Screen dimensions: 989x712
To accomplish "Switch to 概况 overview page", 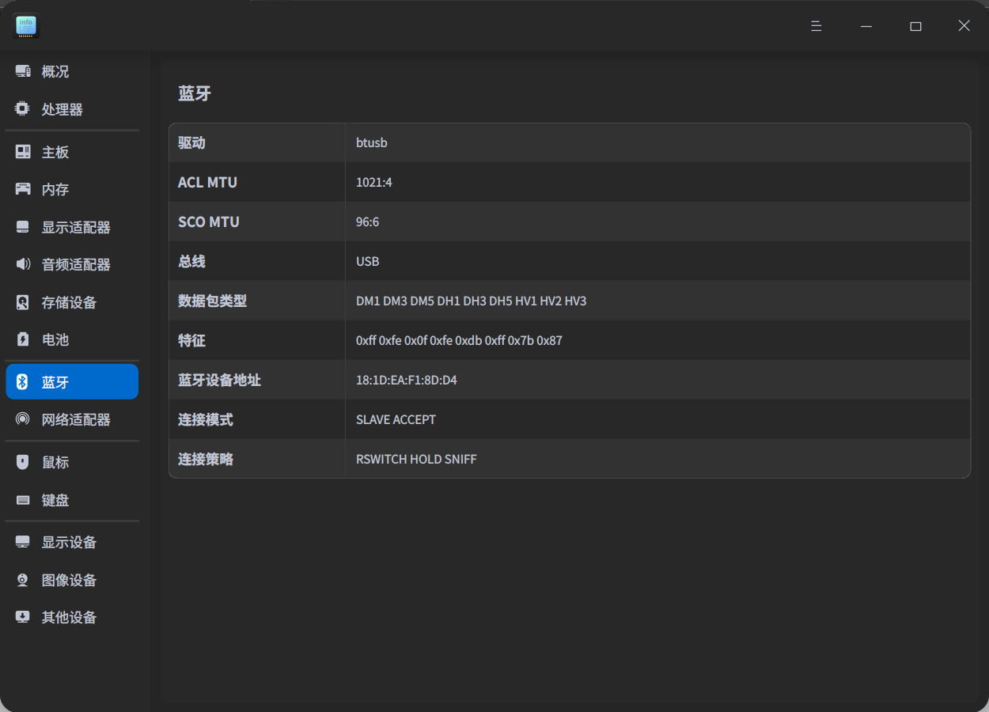I will click(55, 71).
